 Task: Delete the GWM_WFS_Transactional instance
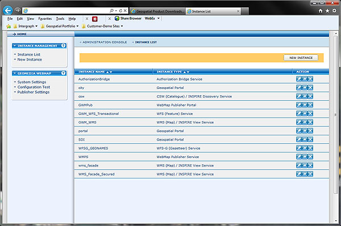click(310, 113)
